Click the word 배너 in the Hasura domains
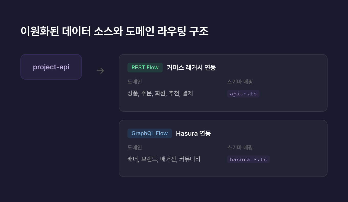The height and width of the screenshot is (202, 348). point(133,159)
